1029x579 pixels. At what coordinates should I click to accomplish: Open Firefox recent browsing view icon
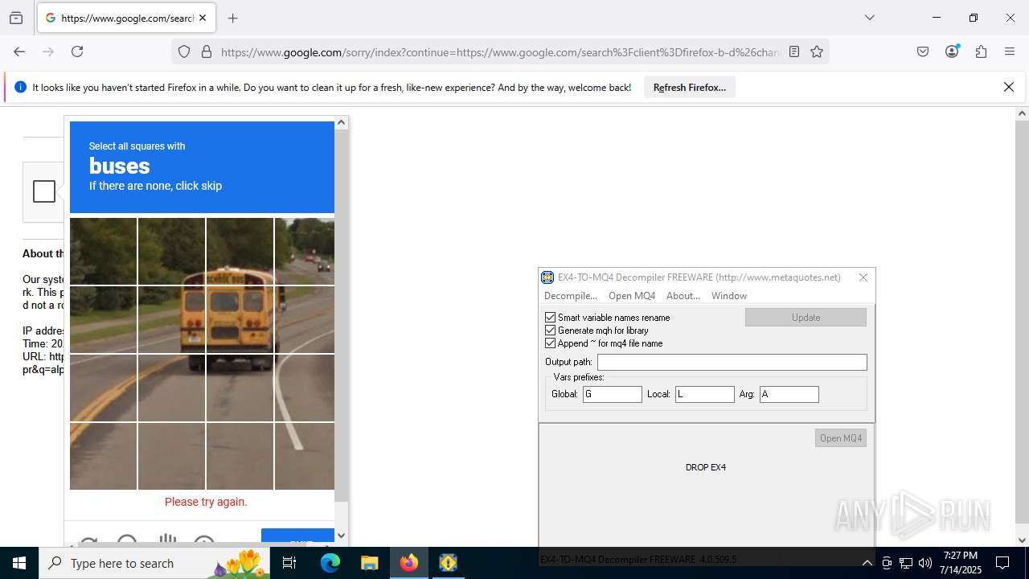16,18
